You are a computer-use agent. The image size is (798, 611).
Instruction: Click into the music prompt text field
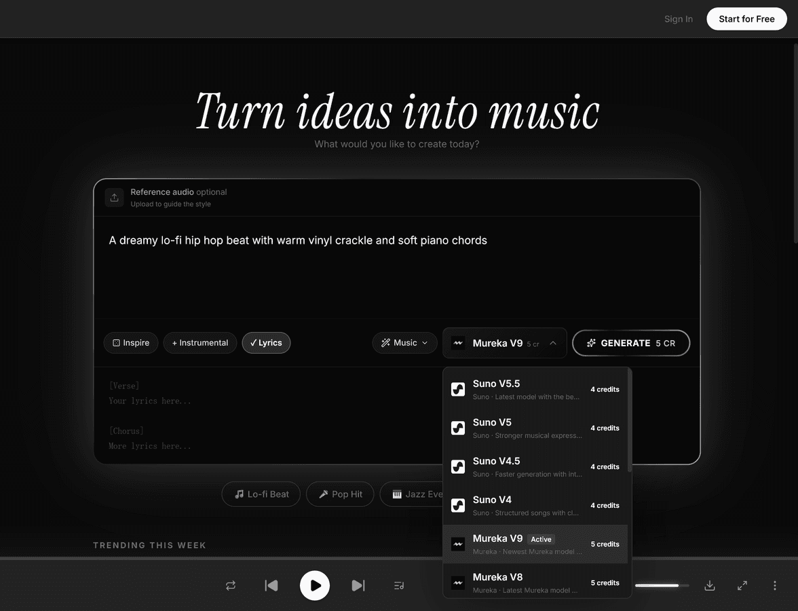(x=397, y=267)
